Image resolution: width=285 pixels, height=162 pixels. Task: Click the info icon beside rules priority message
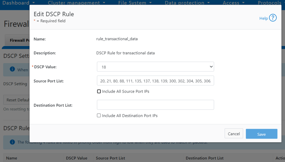click(x=12, y=142)
